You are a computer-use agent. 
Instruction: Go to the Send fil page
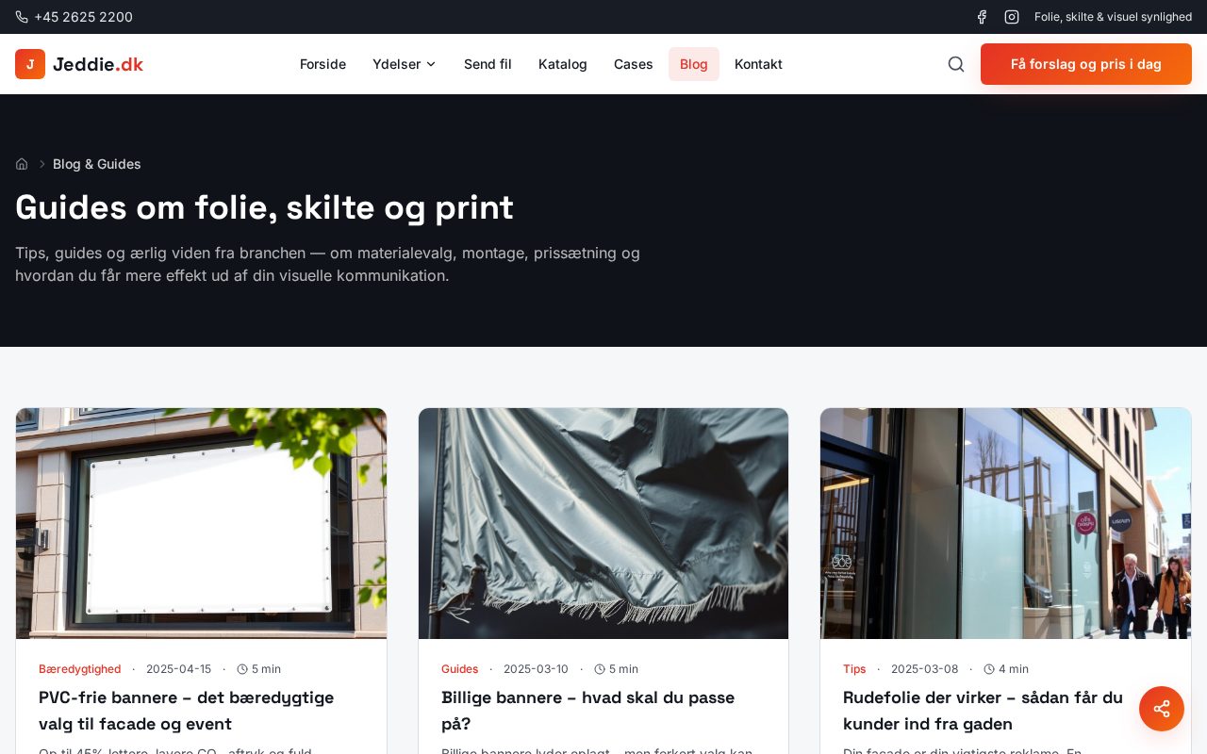pyautogui.click(x=488, y=64)
